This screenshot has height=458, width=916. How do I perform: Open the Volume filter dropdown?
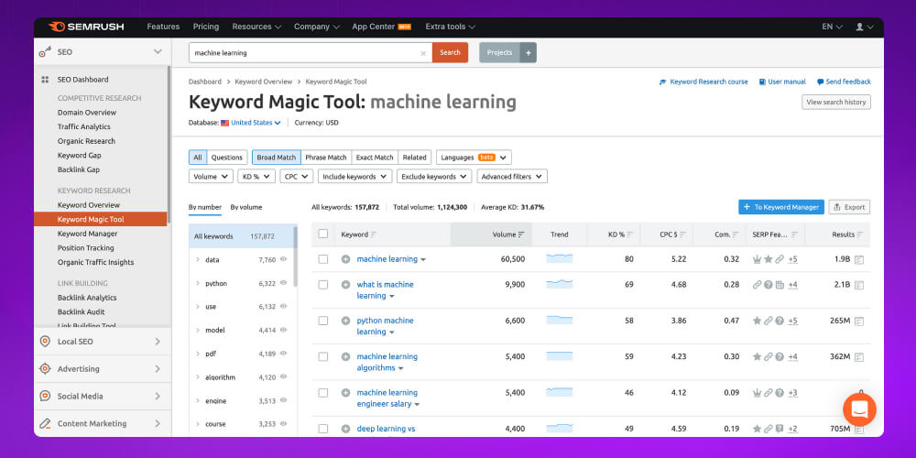click(211, 177)
